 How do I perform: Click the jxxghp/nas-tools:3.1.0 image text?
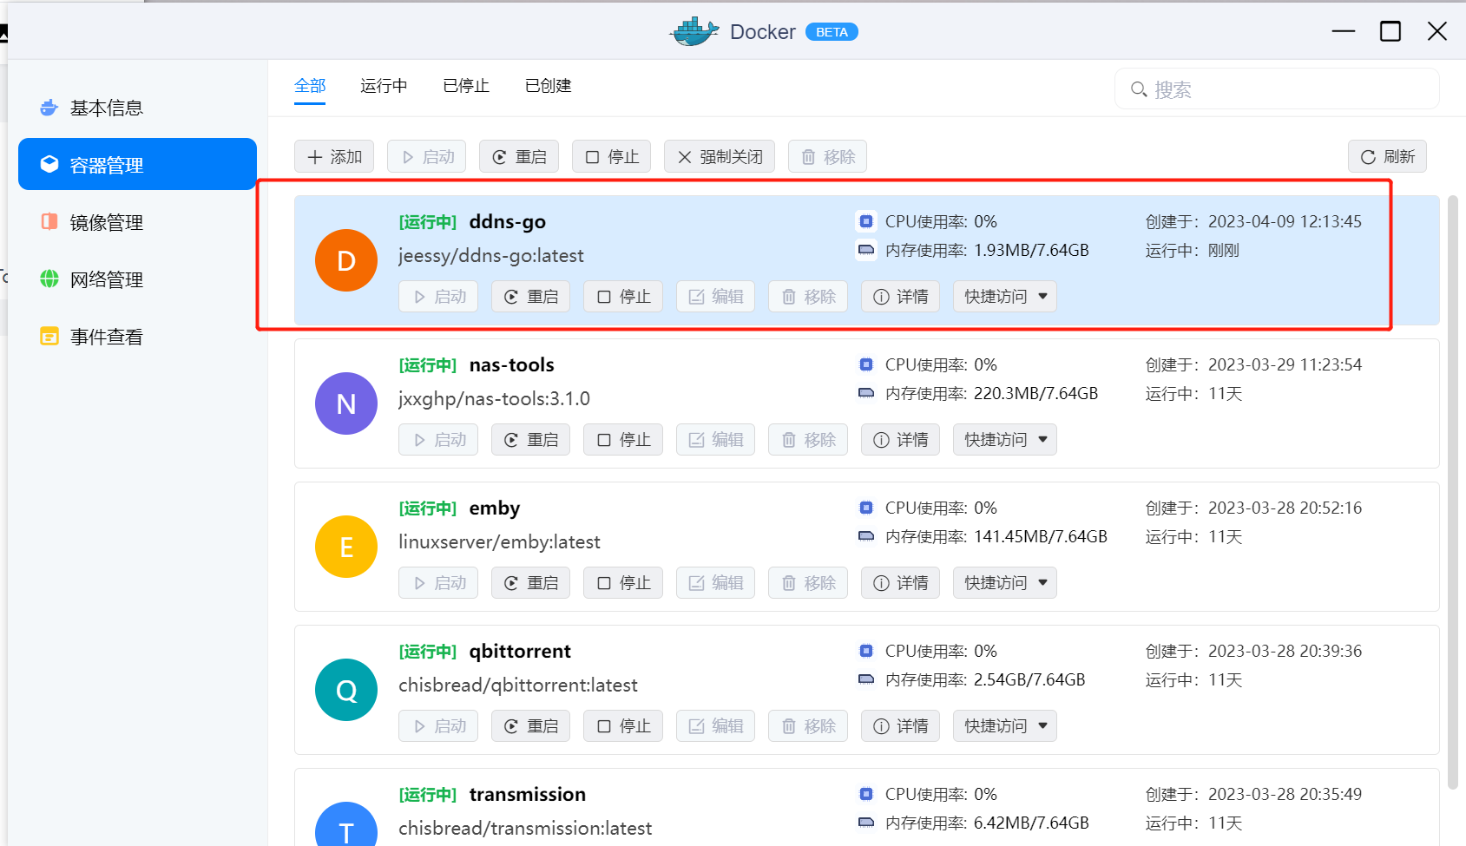point(494,399)
